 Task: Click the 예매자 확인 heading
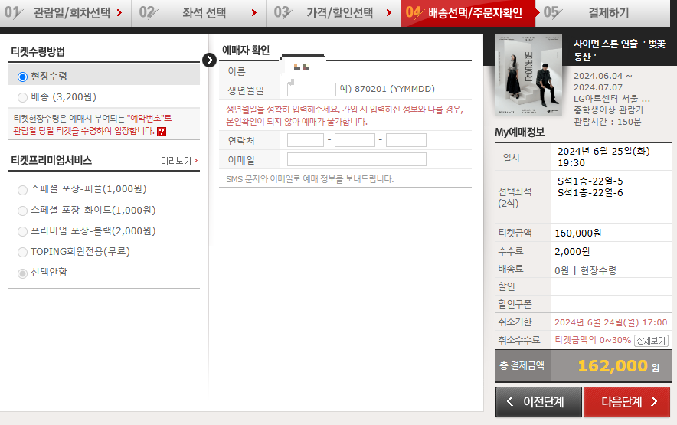click(246, 50)
